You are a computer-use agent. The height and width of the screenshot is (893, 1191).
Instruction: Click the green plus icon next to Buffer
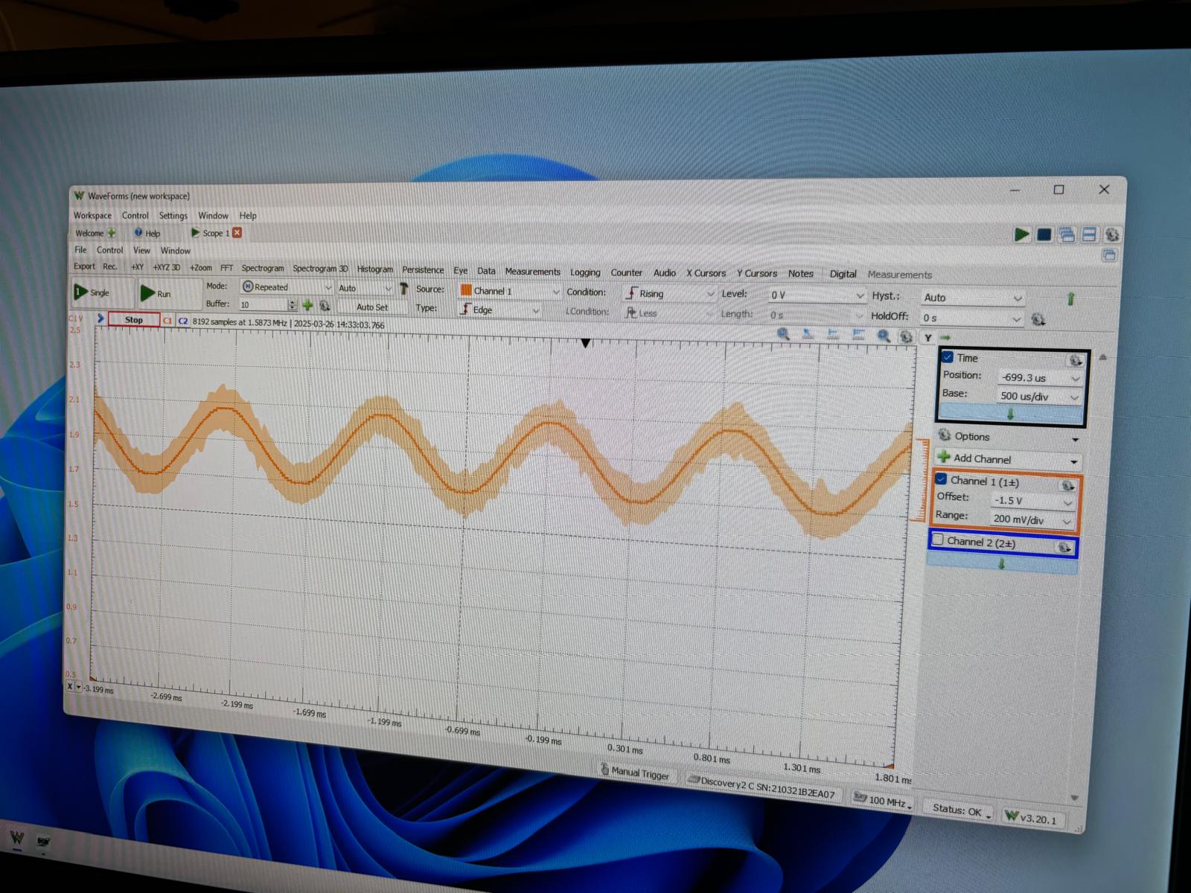coord(307,305)
